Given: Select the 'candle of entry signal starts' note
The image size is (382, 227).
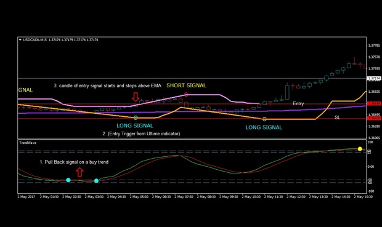Looking at the screenshot, I should pyautogui.click(x=107, y=86).
